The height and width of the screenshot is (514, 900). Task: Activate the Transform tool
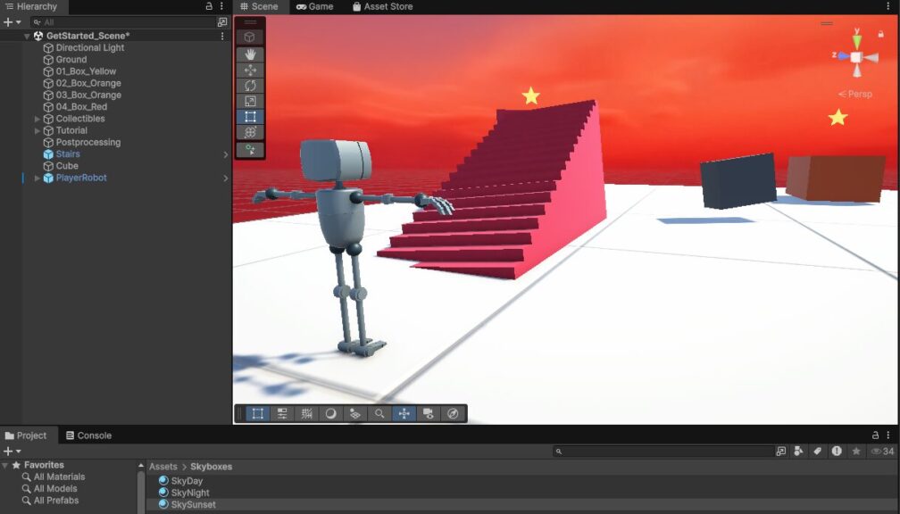coord(250,132)
